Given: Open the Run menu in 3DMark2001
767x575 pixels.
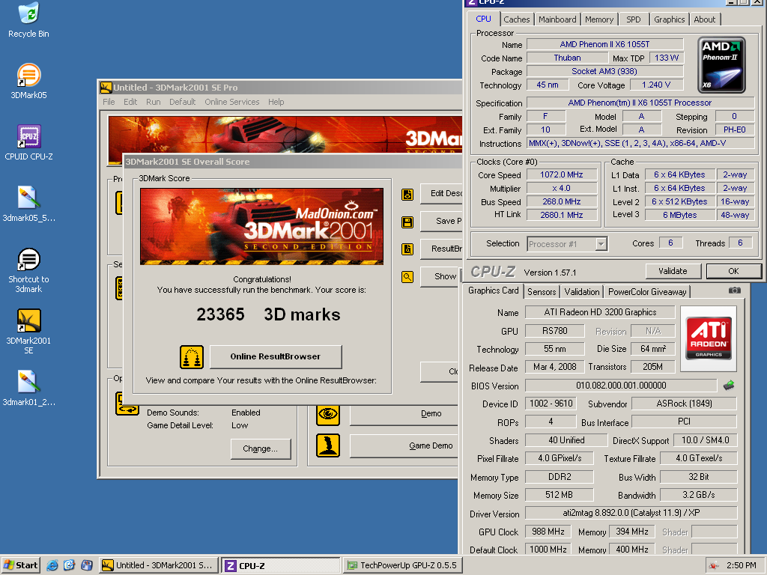Looking at the screenshot, I should (153, 102).
